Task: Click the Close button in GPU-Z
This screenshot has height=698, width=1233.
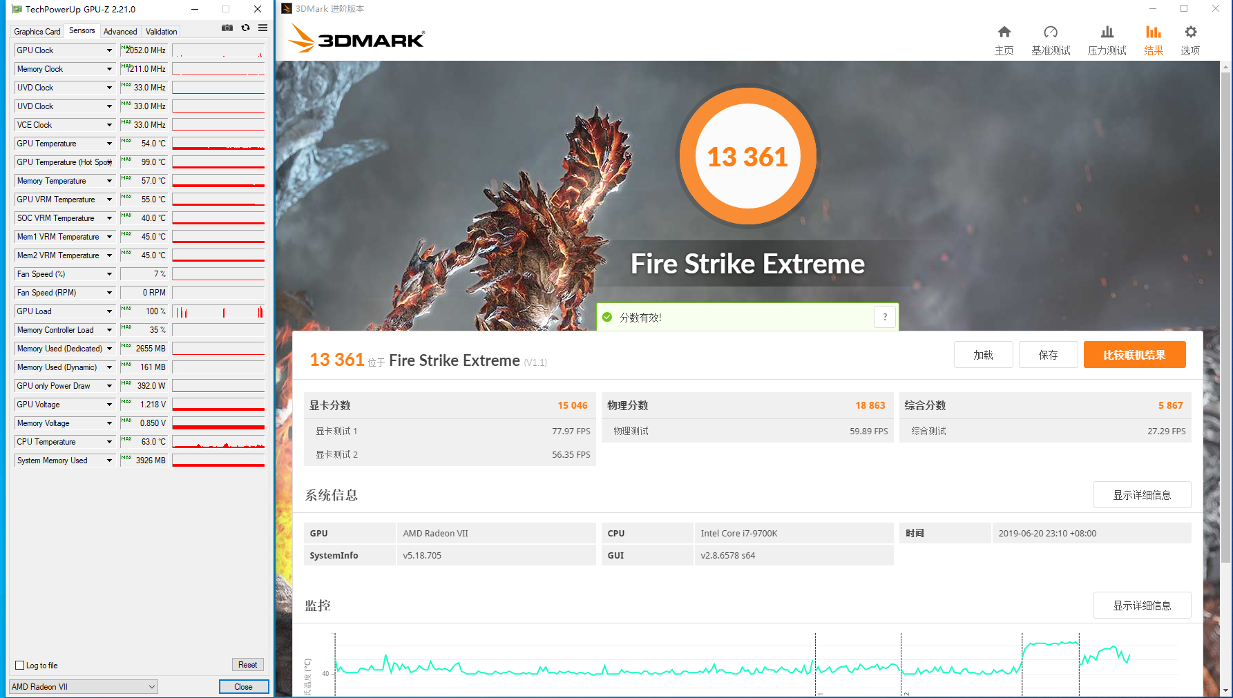Action: [243, 686]
